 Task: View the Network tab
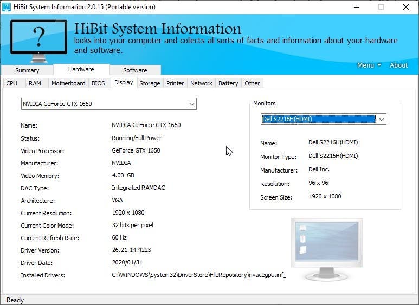pos(201,83)
